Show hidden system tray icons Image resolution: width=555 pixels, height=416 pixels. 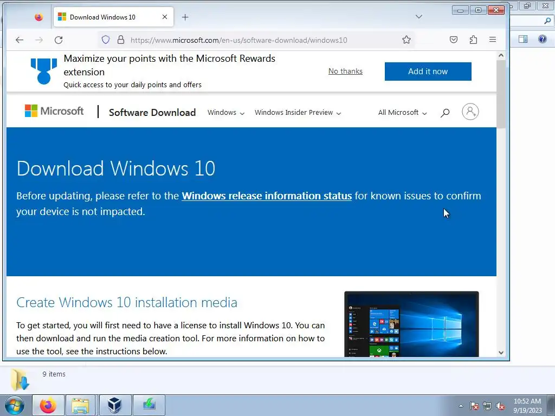click(x=461, y=406)
